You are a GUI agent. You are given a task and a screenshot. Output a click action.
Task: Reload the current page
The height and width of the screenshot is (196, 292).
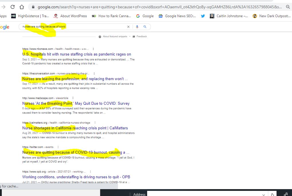[13, 7]
